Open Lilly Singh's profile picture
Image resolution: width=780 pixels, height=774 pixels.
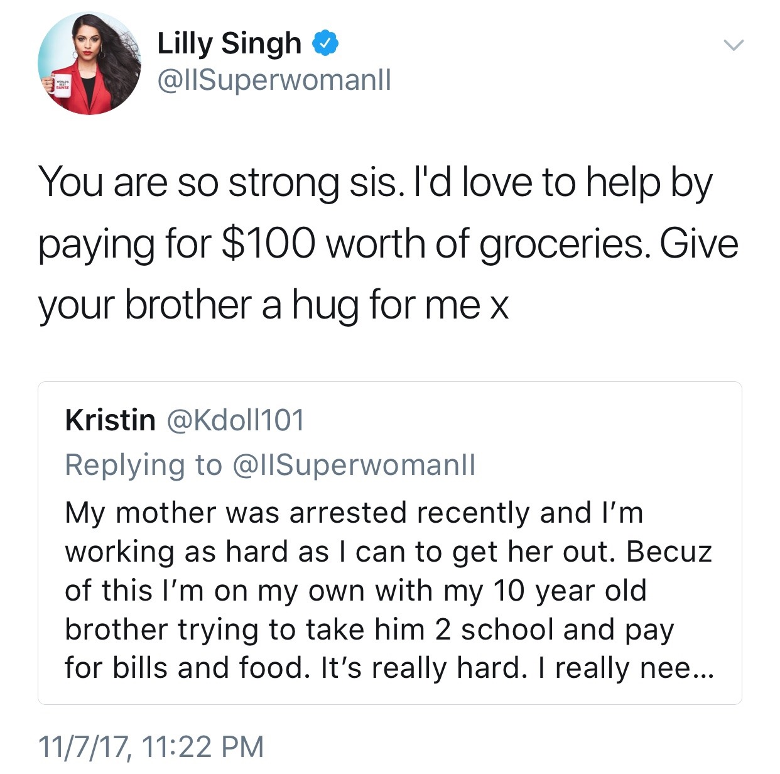pos(89,63)
